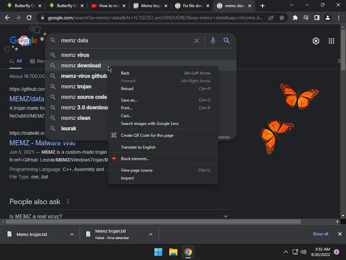Choose 'Inspect' from context menu
Screen dimensions: 346x260
tap(163, 178)
